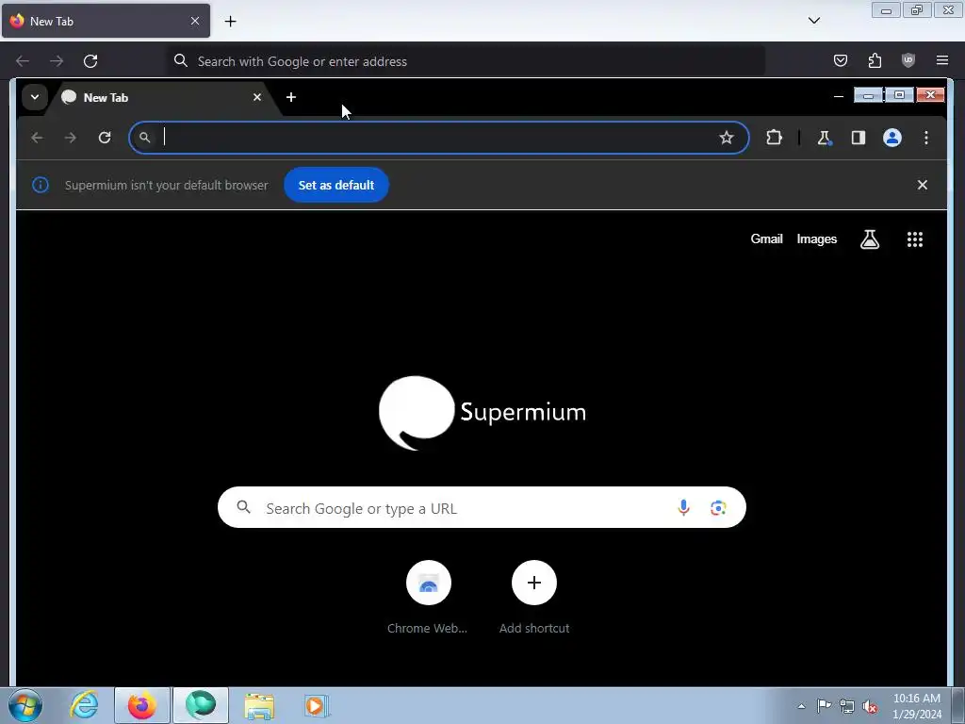
Task: Open network tray icon
Action: [x=847, y=706]
